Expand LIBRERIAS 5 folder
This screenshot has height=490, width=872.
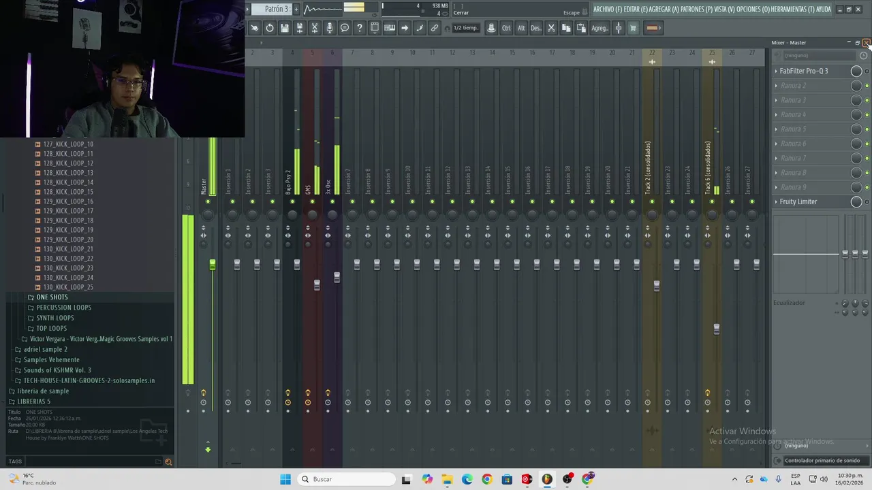point(33,402)
